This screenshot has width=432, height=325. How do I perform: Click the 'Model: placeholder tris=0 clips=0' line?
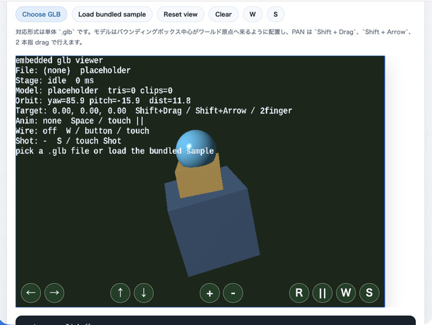94,90
